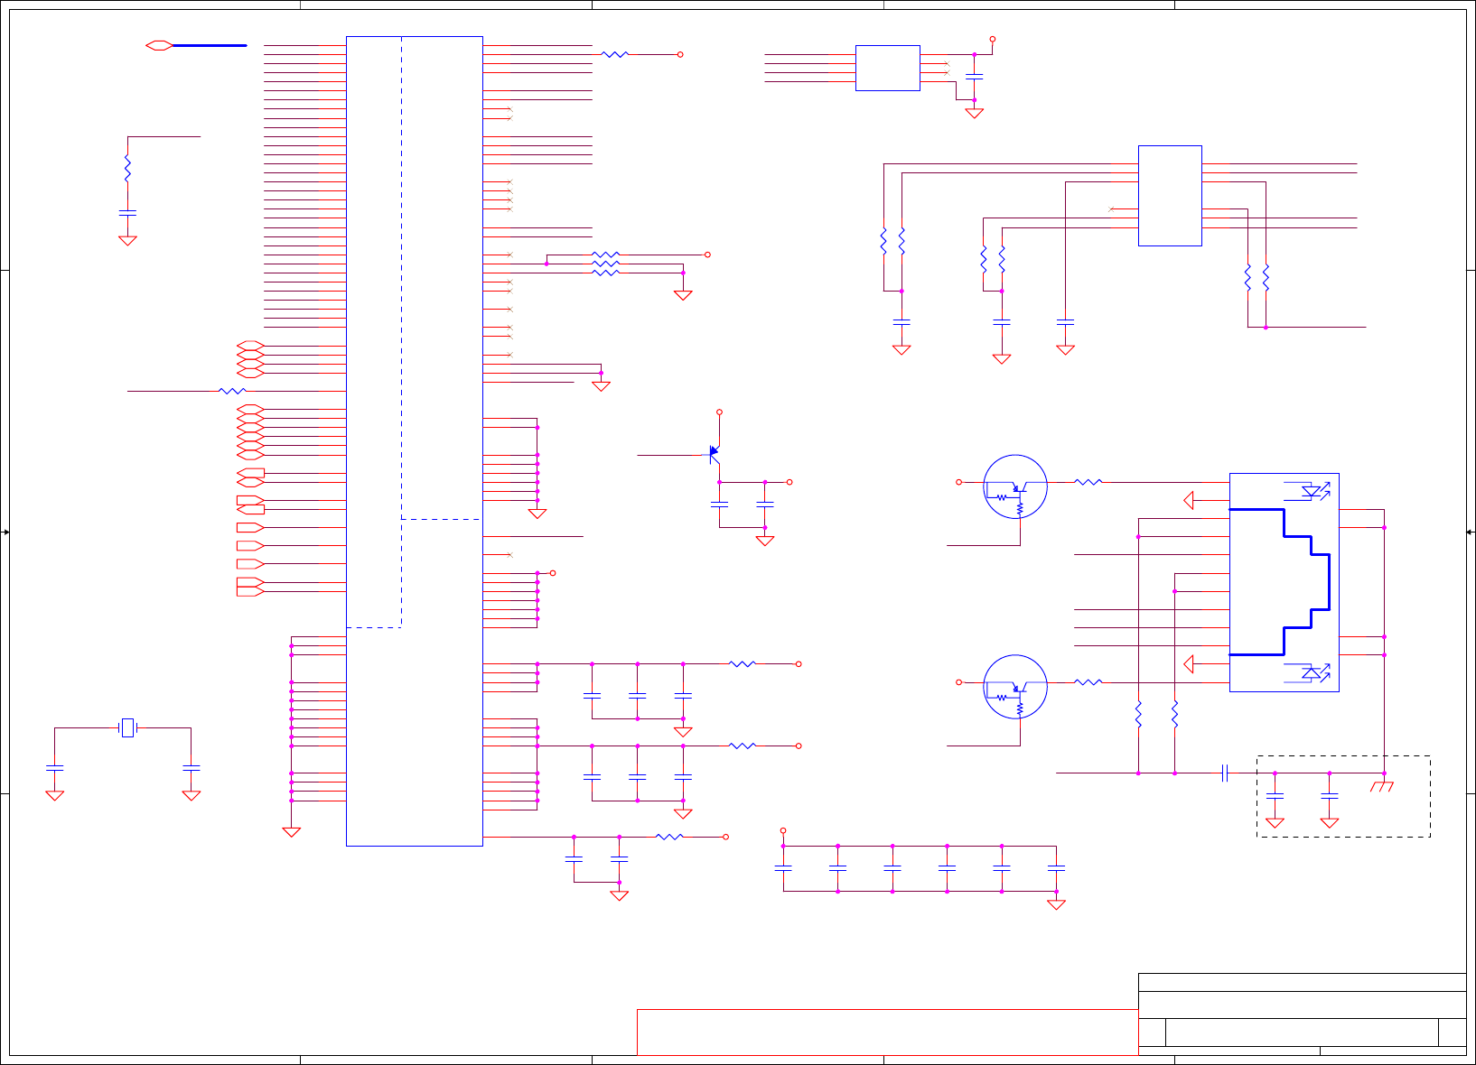Select the upper circled digital transistor
The image size is (1476, 1065).
coord(1015,486)
